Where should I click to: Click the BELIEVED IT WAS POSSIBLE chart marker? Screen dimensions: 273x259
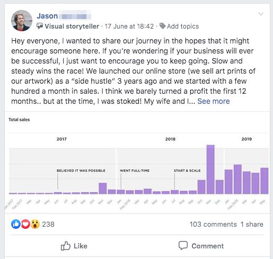[81, 171]
